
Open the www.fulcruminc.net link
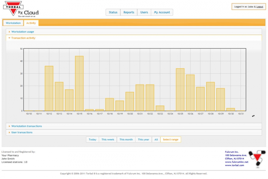point(236,162)
